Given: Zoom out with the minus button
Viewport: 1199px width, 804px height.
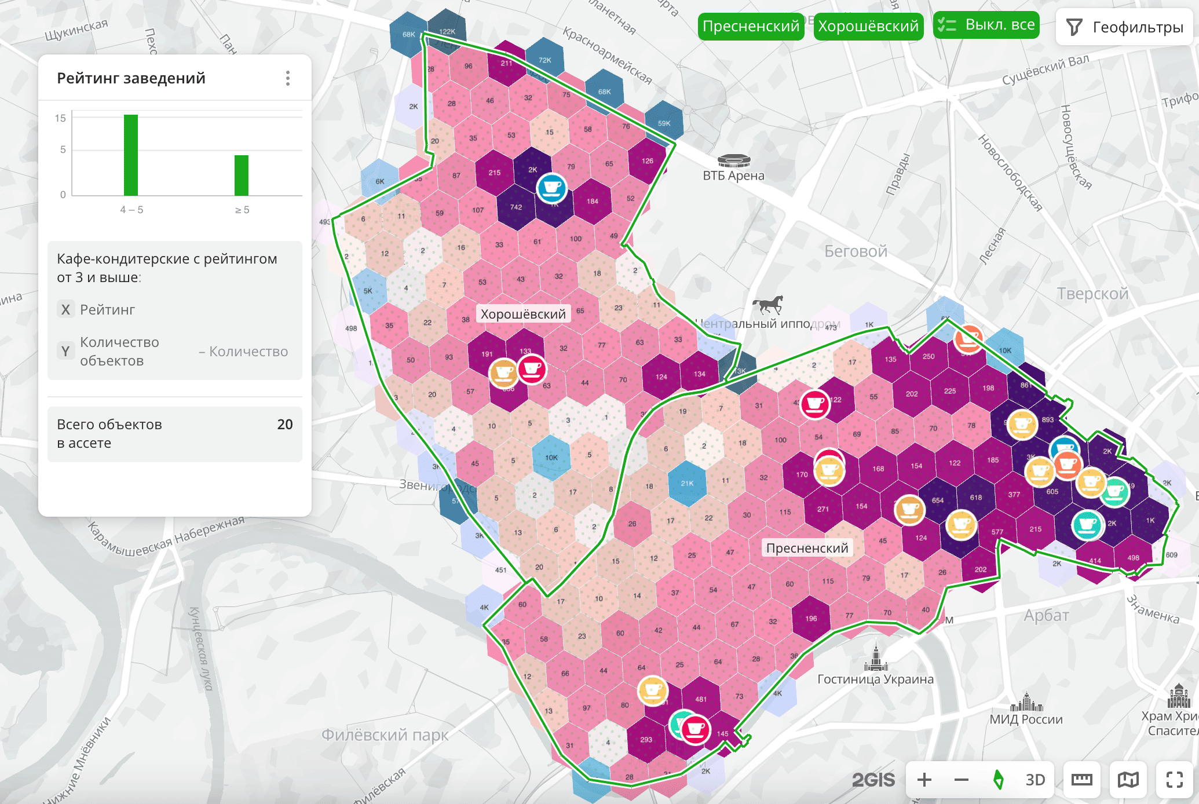Looking at the screenshot, I should (962, 780).
